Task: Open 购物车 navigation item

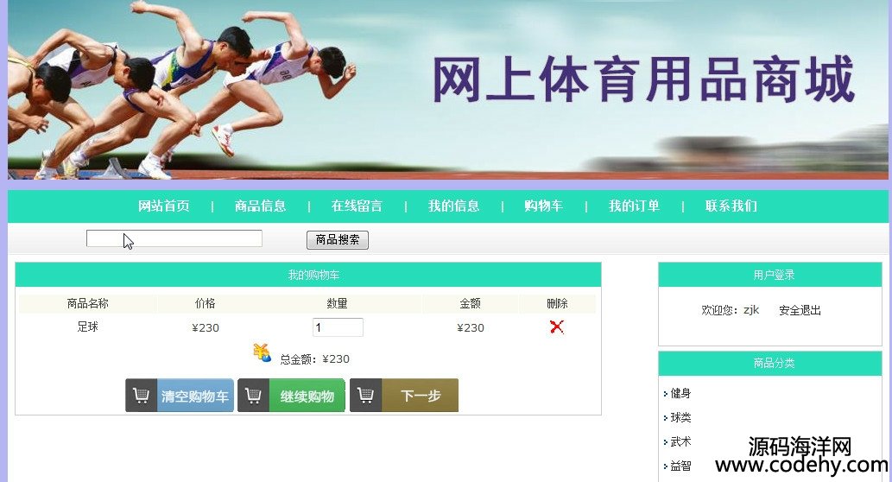Action: click(543, 206)
